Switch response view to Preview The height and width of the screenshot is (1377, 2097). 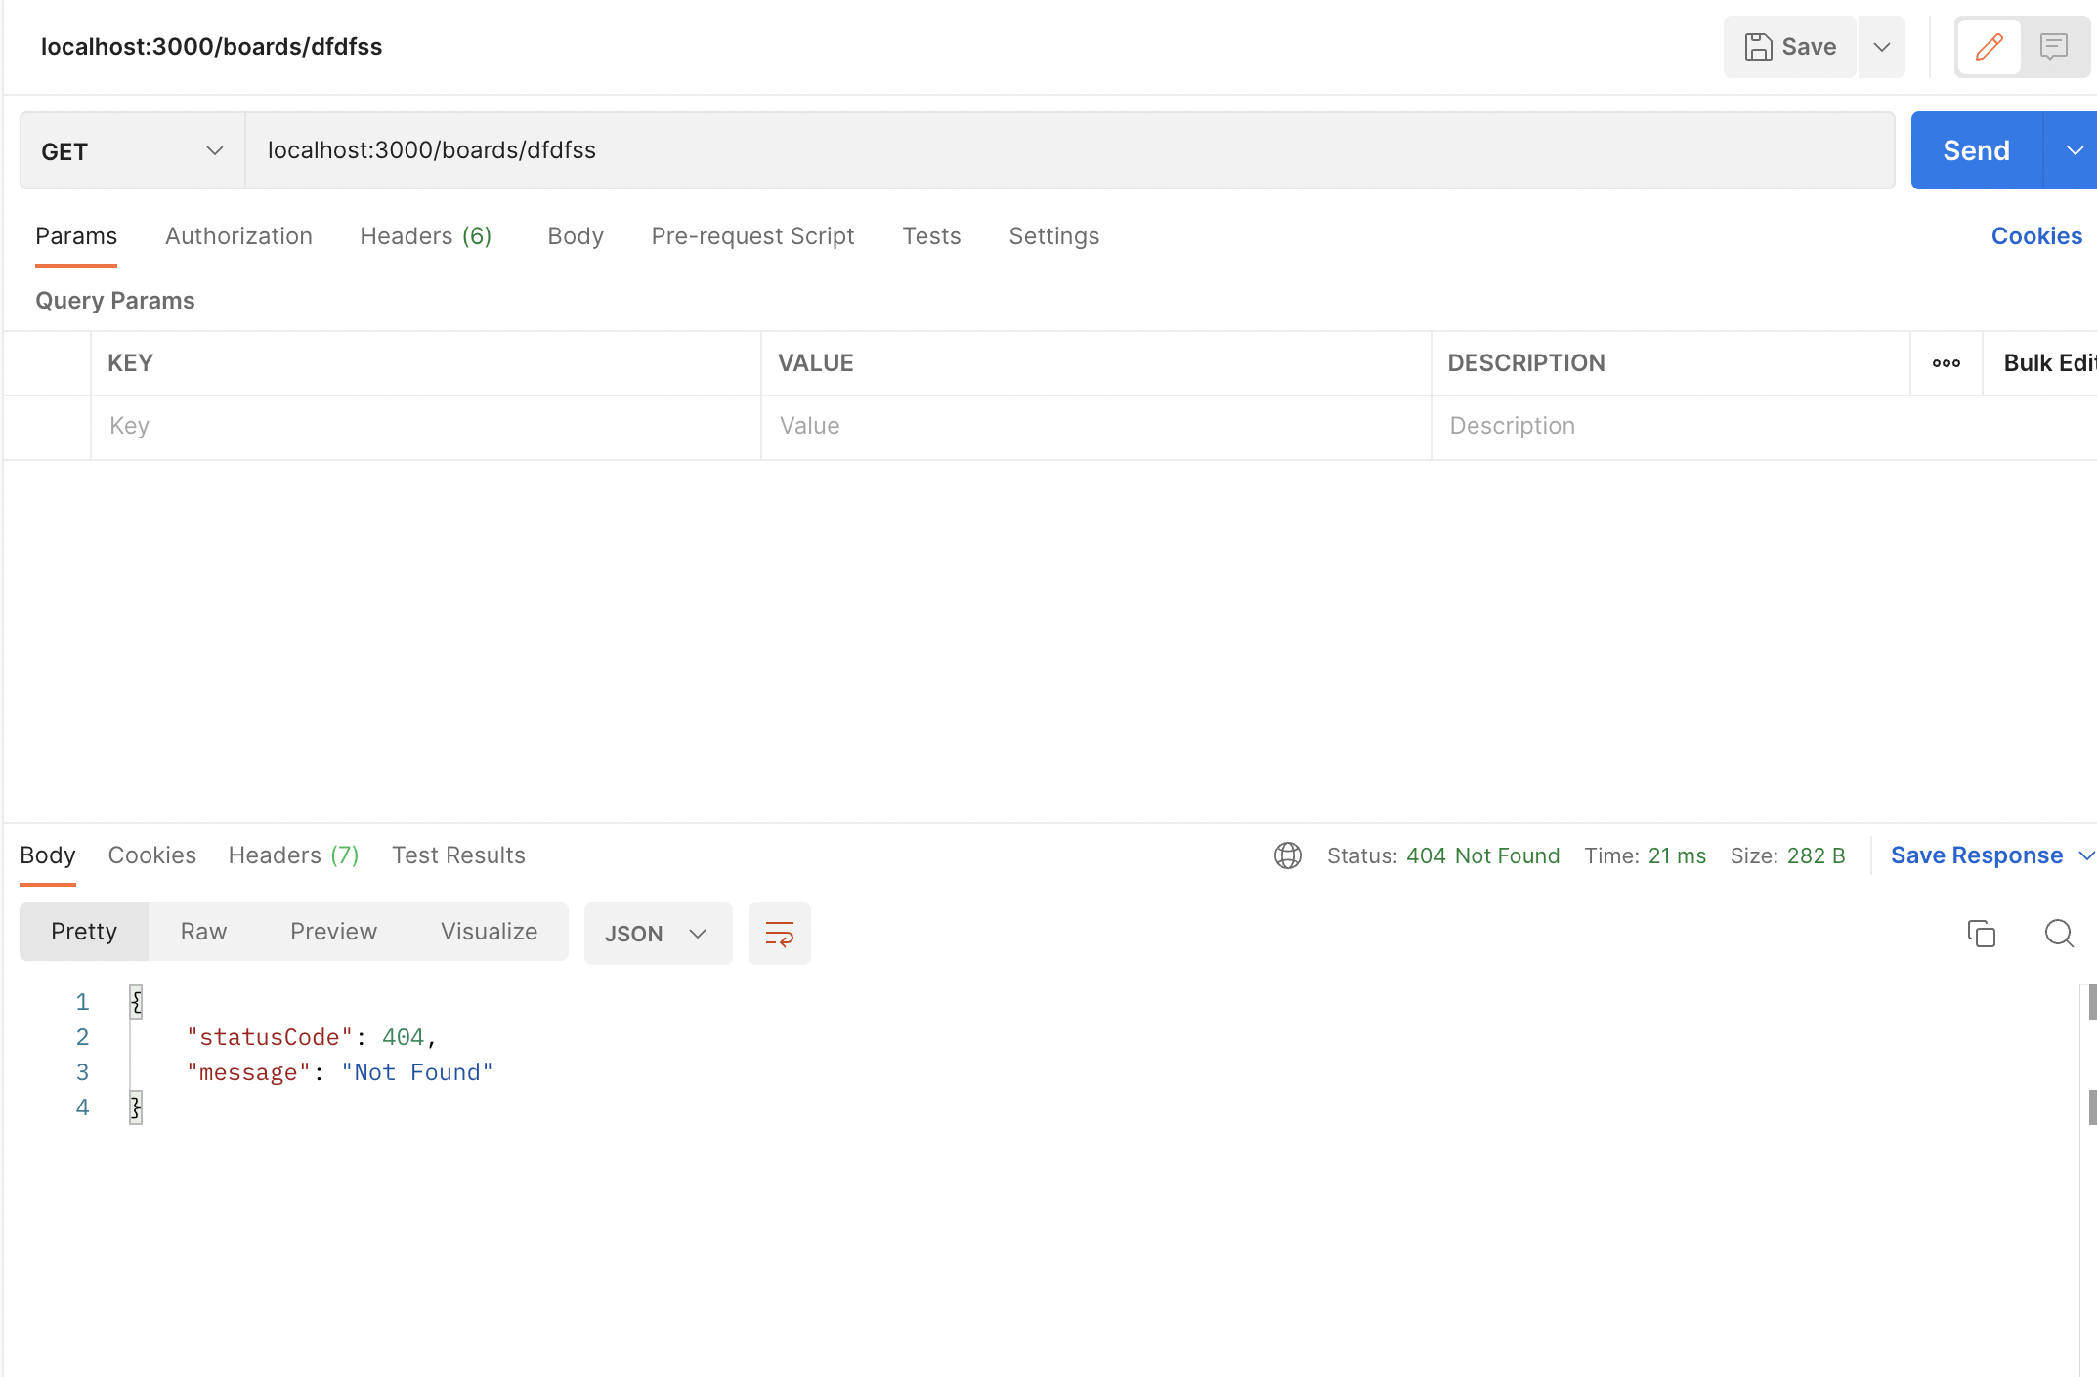pyautogui.click(x=333, y=932)
